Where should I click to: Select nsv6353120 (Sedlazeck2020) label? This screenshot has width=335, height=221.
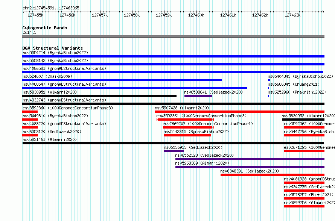point(52,132)
